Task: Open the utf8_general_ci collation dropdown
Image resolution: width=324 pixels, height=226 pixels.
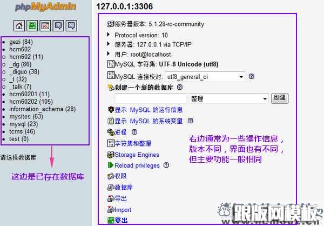Action: pyautogui.click(x=205, y=77)
